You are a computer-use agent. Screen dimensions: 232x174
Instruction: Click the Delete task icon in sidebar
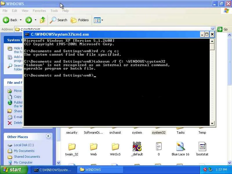pyautogui.click(x=10, y=123)
